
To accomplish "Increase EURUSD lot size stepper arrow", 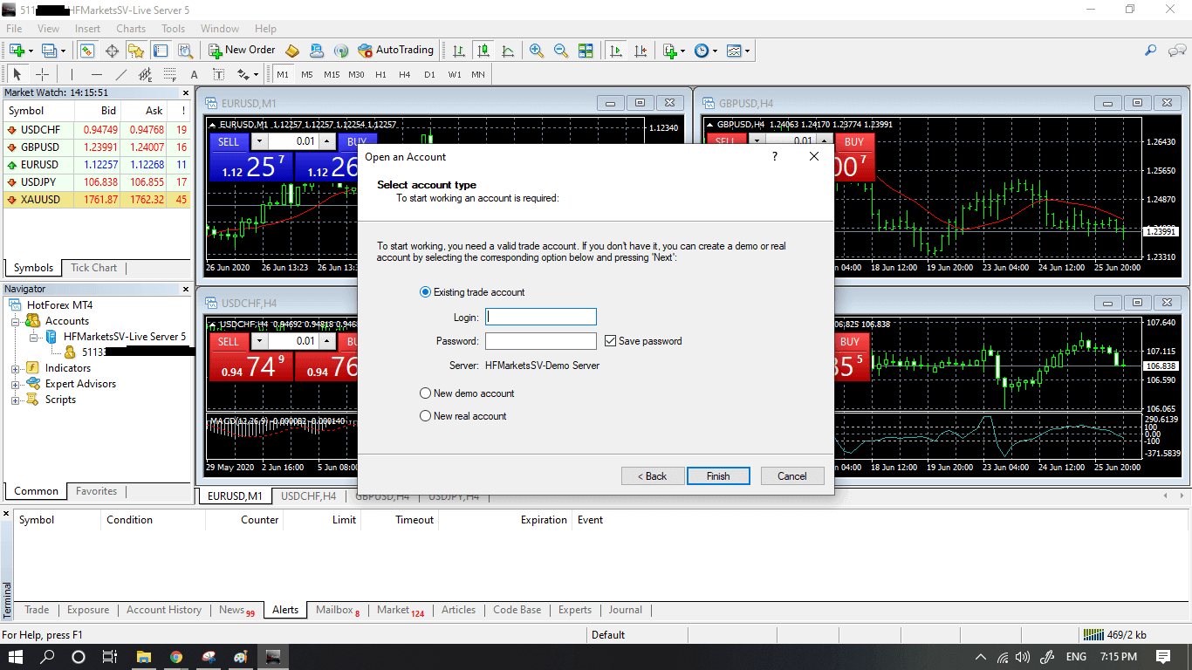I will 326,142.
